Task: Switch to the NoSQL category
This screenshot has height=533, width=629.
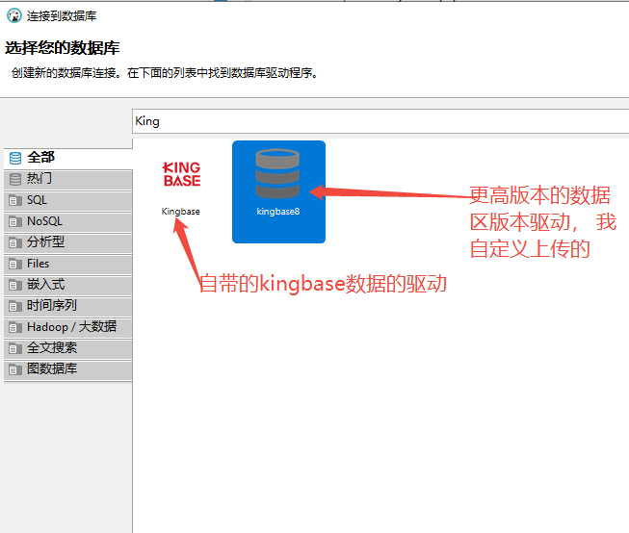Action: [67, 221]
